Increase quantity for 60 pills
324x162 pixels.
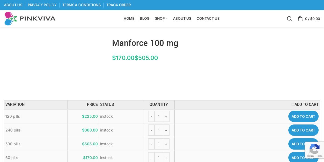[x=166, y=158]
